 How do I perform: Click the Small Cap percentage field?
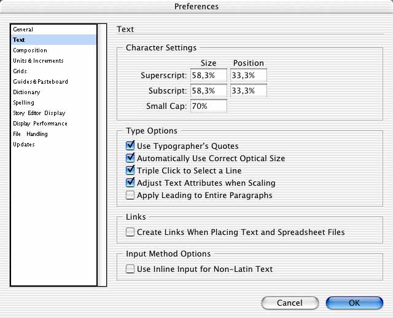(x=209, y=106)
